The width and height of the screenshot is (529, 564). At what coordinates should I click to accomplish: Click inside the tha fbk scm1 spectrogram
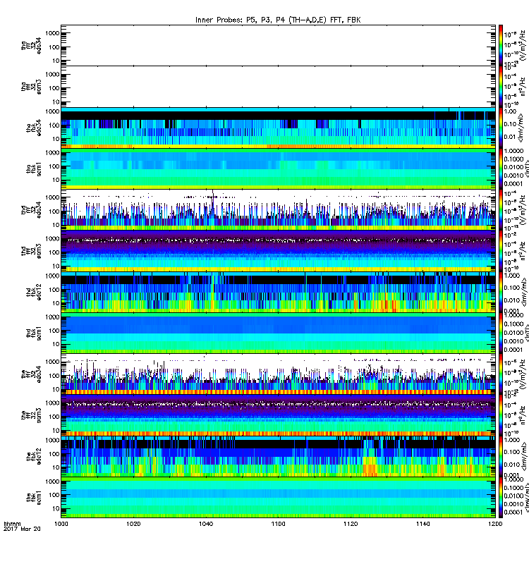coord(278,169)
